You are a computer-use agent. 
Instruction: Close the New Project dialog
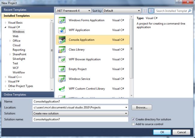click(x=188, y=2)
